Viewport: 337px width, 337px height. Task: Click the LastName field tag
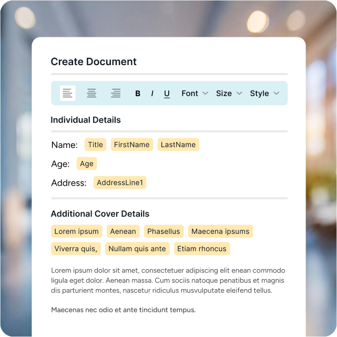tap(178, 145)
